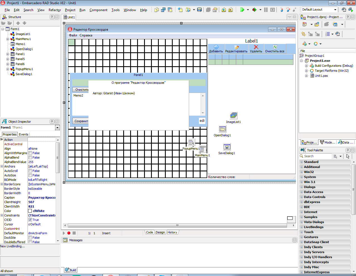This screenshot has height=276, width=356.
Task: Click the Pause debugger icon
Action: [x=266, y=10]
